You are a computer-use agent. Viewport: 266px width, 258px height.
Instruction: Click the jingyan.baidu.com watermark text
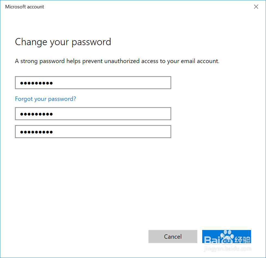coord(227,249)
